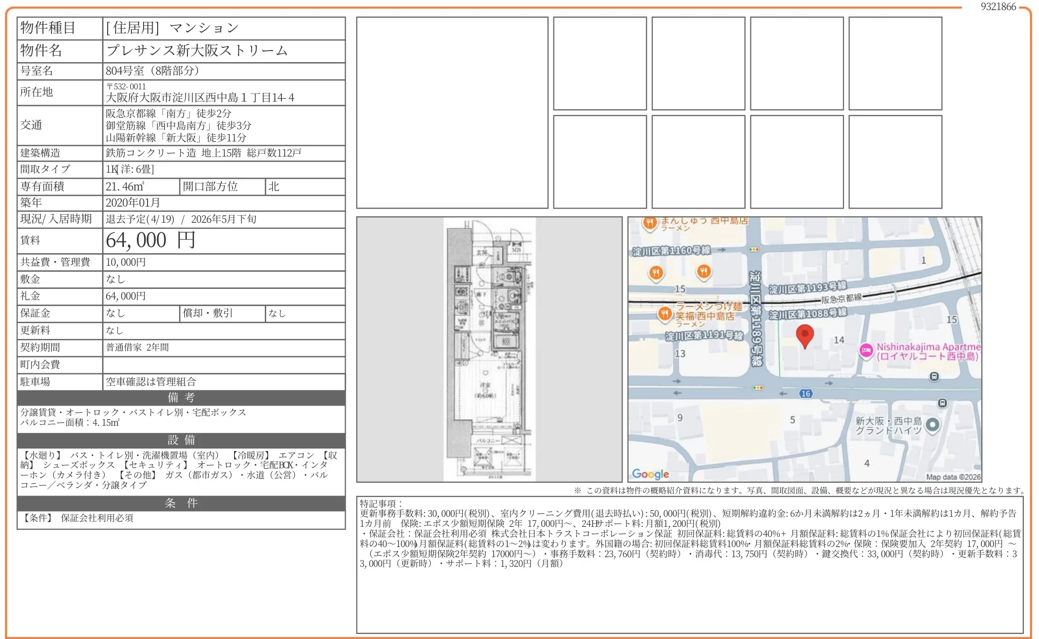The image size is (1039, 639).
Task: Click traffic light icon near 淀川区第1160号線
Action: click(753, 250)
